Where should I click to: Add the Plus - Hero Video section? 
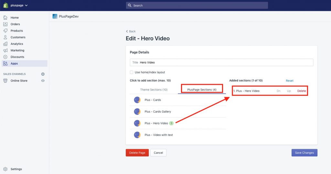pos(178,123)
